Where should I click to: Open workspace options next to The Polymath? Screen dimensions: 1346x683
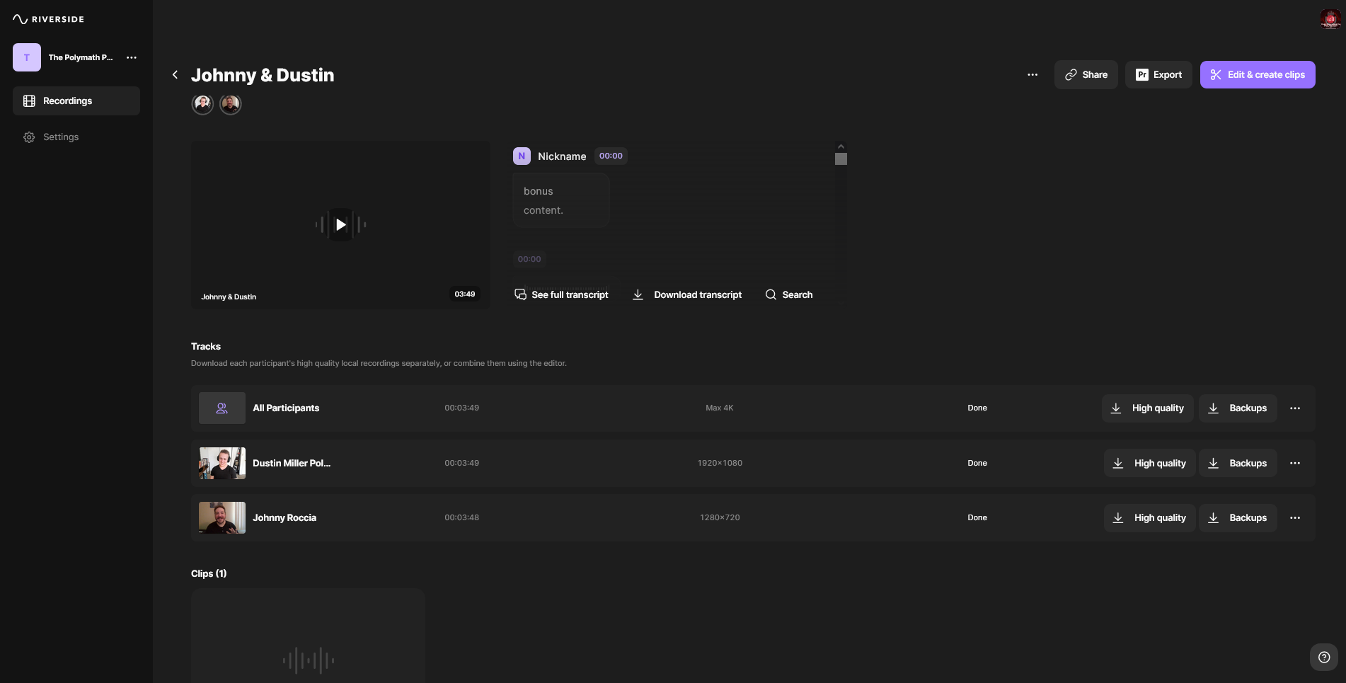132,57
